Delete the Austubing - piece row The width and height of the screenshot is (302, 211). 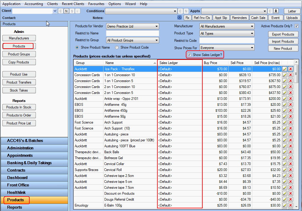[x=291, y=134]
